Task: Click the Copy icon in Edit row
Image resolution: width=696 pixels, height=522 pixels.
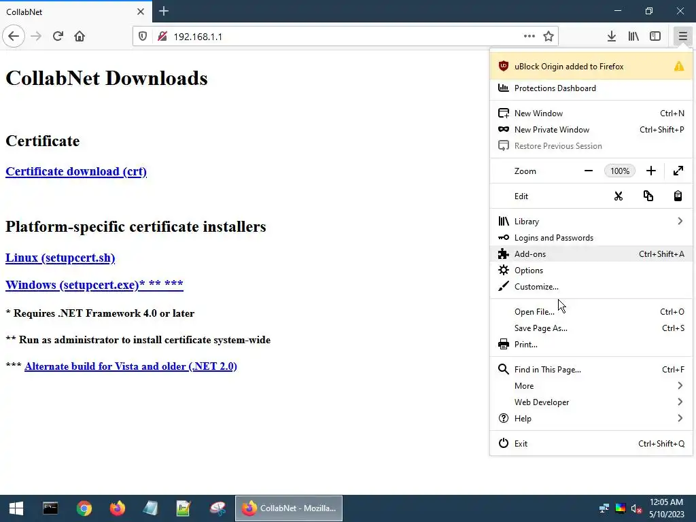Action: click(648, 196)
